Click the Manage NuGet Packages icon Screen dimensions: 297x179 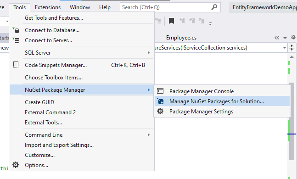[x=160, y=101]
